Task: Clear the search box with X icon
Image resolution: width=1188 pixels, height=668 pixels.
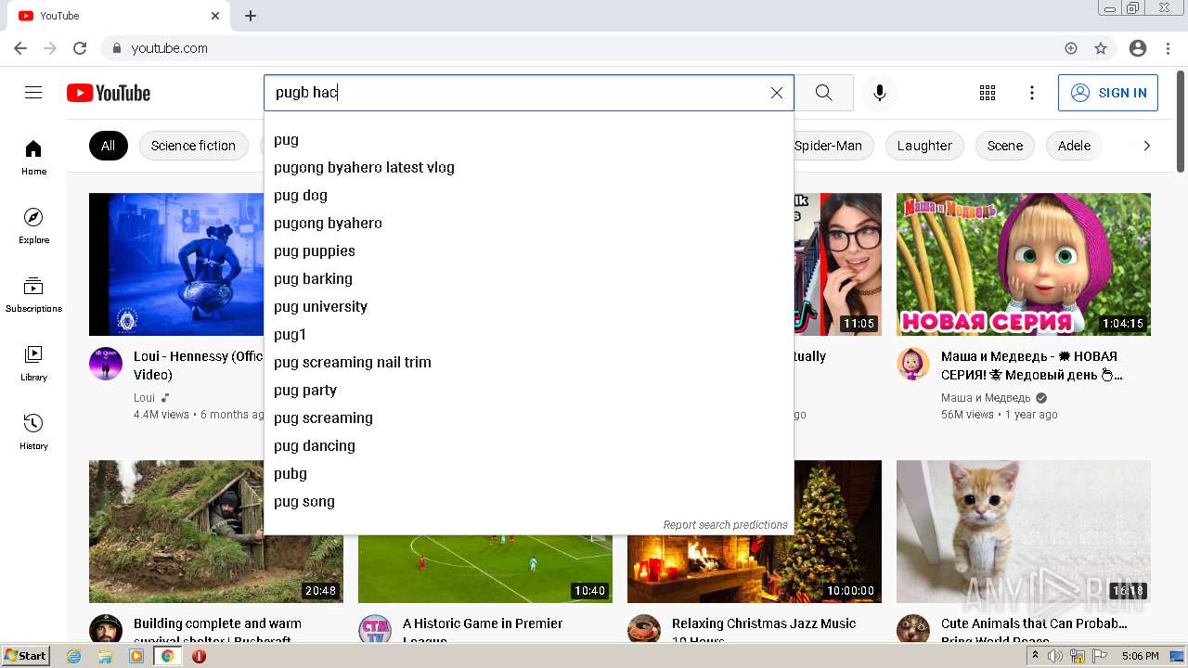Action: pyautogui.click(x=777, y=93)
